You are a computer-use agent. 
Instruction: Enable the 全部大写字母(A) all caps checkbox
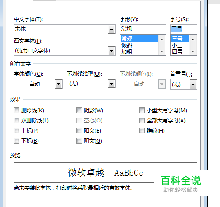142,121
